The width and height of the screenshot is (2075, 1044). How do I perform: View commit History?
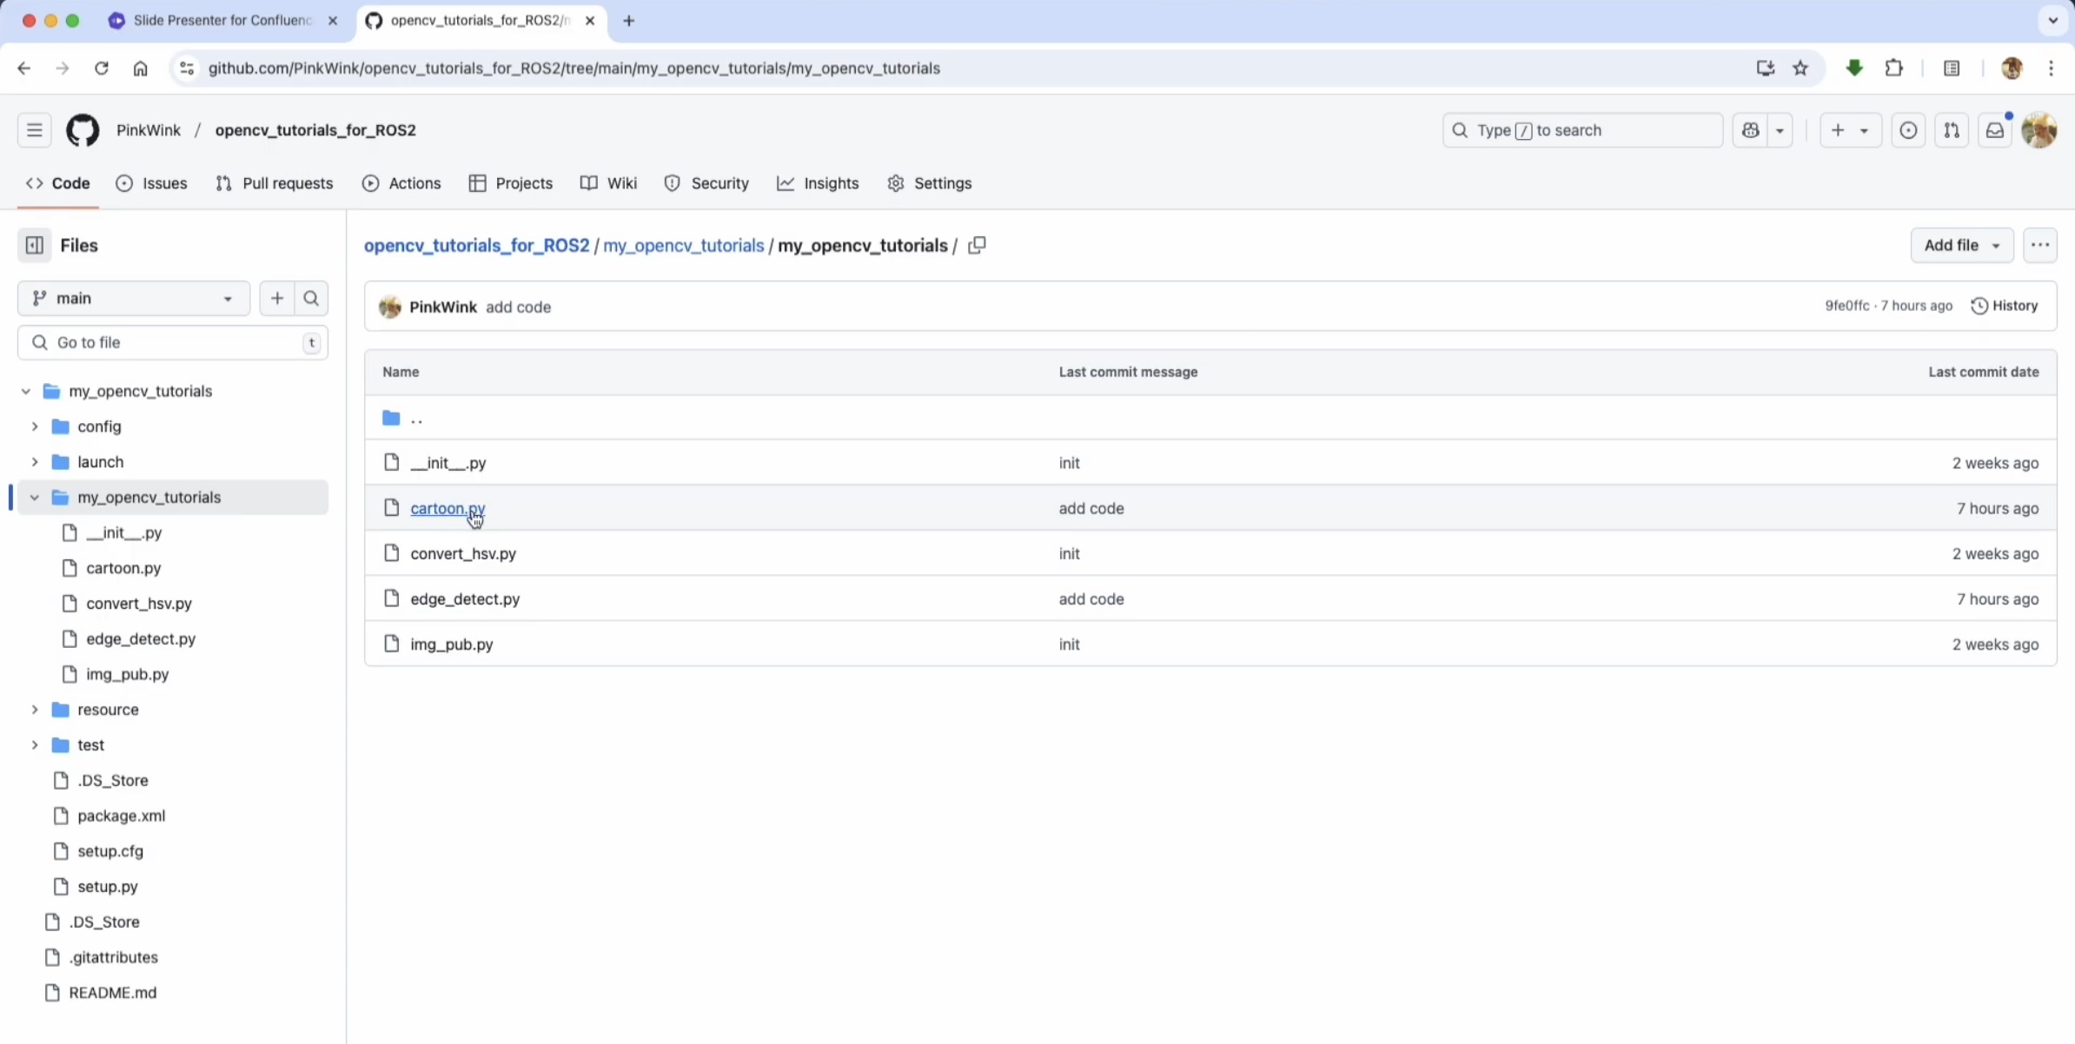click(2005, 306)
